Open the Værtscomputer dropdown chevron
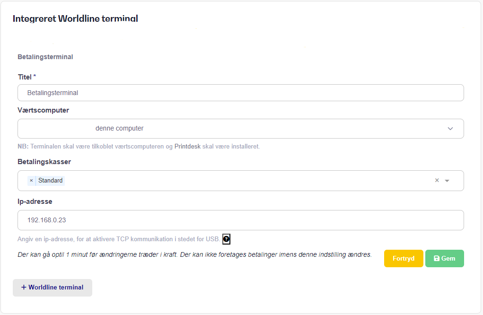This screenshot has height=315, width=483. point(450,129)
